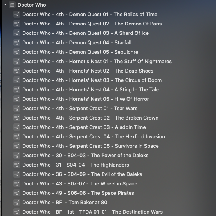Click the Doctor Who folder icon
216x216 pixels.
click(x=12, y=5)
